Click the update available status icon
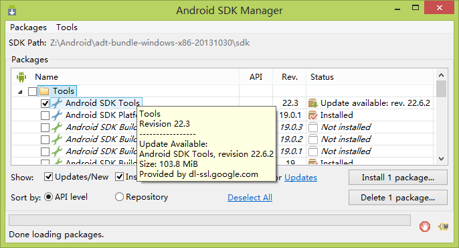The height and width of the screenshot is (248, 459). click(313, 103)
